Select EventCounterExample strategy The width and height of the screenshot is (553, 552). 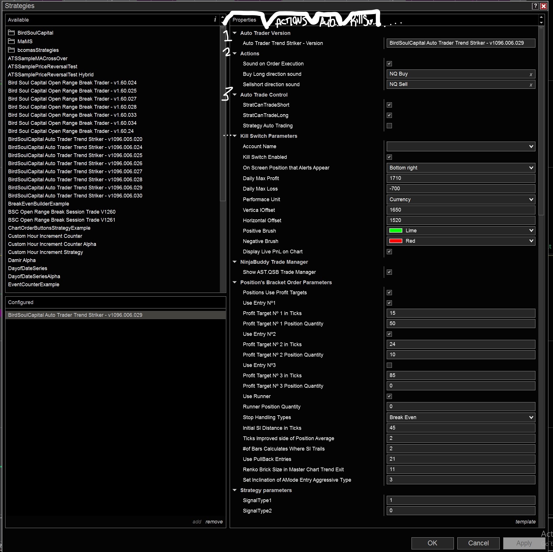click(34, 285)
